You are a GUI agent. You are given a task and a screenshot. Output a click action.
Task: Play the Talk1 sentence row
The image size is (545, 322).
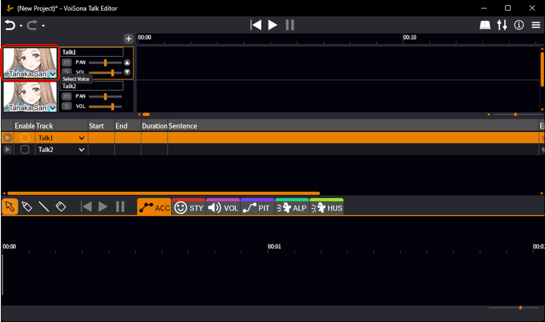pyautogui.click(x=7, y=138)
